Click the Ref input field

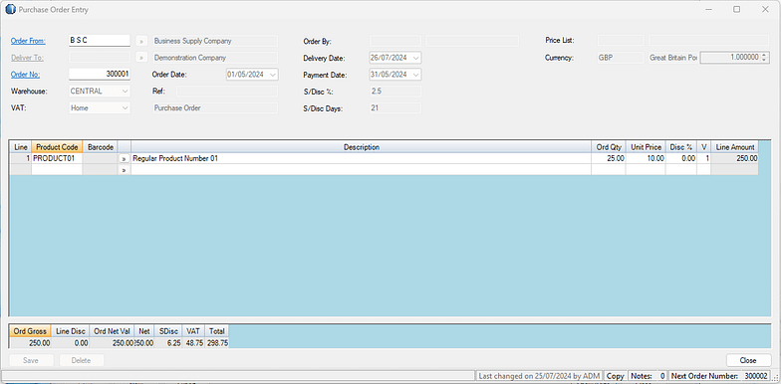point(227,92)
